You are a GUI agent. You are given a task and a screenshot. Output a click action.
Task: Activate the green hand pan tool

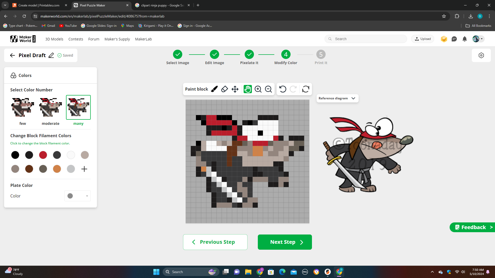(x=248, y=89)
